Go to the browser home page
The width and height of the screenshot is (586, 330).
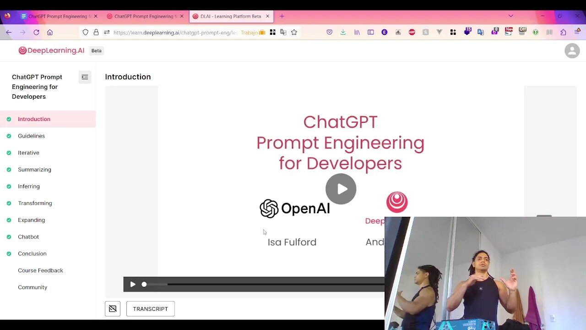click(x=50, y=32)
